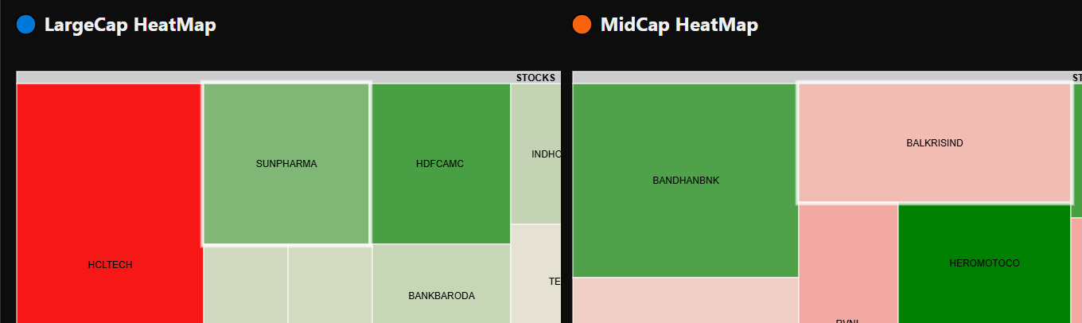Click the unlabeled tile immediately left of BANKBARODA

point(329,285)
